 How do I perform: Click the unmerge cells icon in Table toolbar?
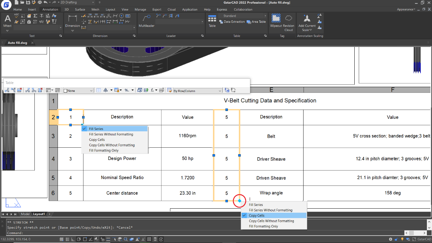[x=58, y=90]
